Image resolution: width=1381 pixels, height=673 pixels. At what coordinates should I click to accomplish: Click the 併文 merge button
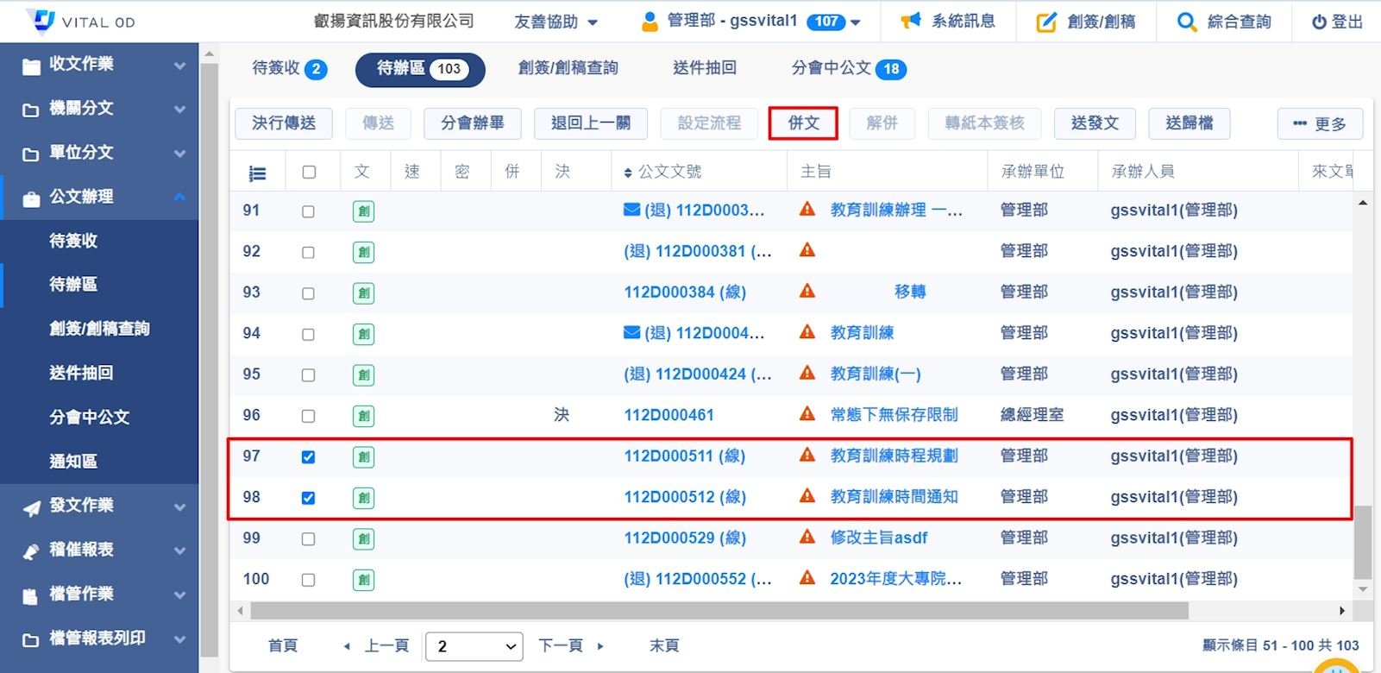(x=803, y=123)
